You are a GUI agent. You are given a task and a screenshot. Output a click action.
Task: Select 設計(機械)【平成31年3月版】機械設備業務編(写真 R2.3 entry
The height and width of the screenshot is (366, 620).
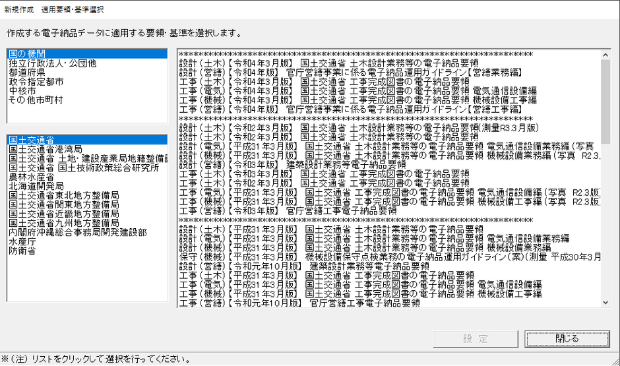click(389, 156)
